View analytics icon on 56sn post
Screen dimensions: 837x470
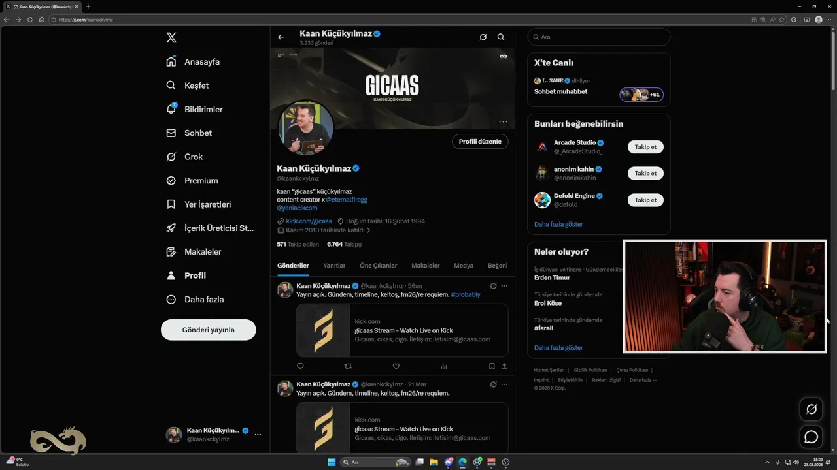point(444,366)
